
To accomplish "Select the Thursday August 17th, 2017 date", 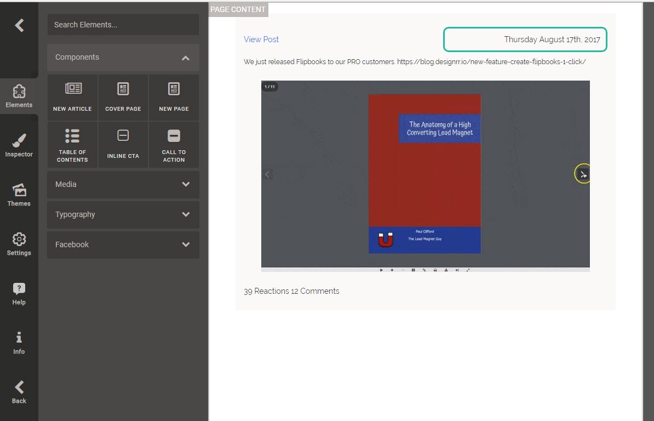I will point(552,39).
